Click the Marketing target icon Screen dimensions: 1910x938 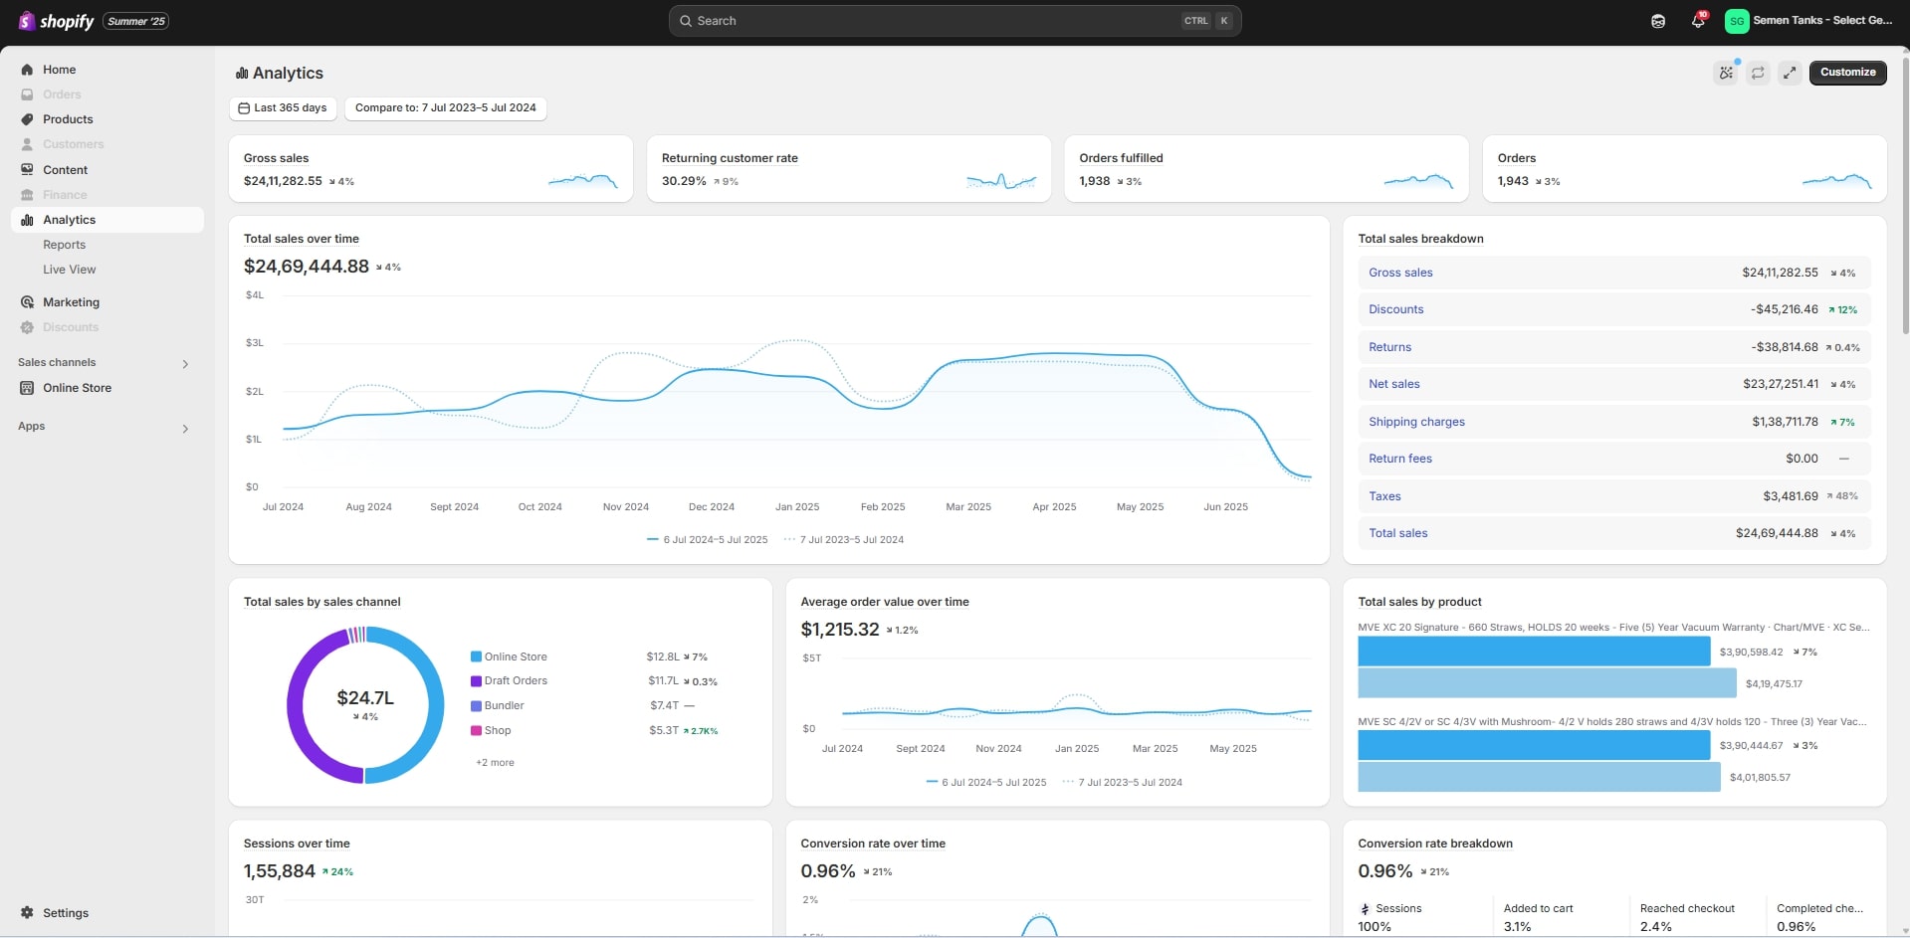(27, 302)
